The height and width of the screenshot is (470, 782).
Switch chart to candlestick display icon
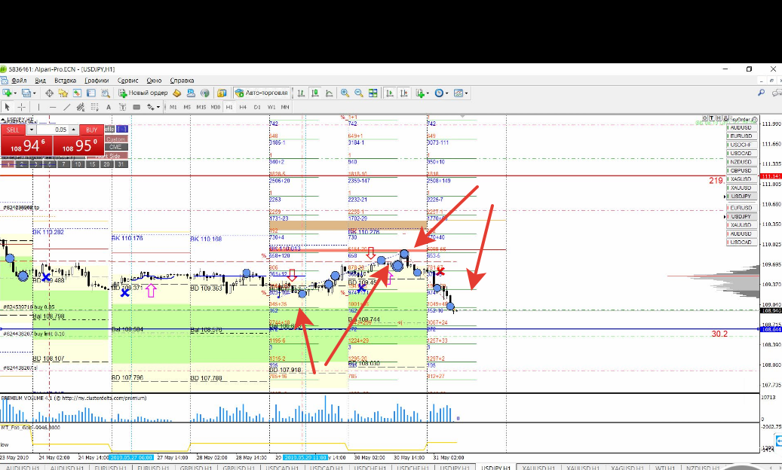coord(315,93)
